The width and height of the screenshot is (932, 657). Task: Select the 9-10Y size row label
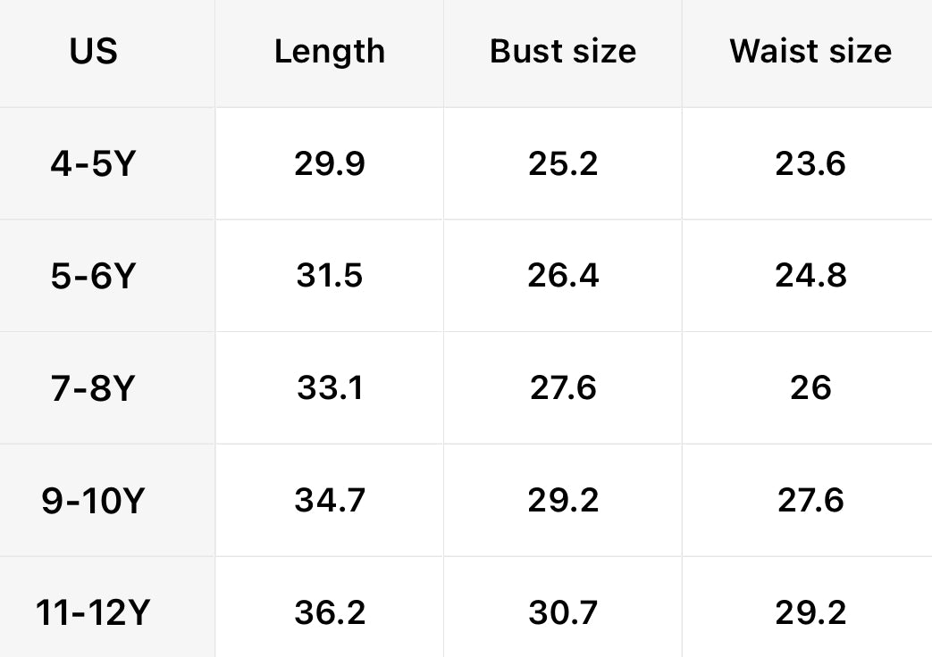pos(92,501)
